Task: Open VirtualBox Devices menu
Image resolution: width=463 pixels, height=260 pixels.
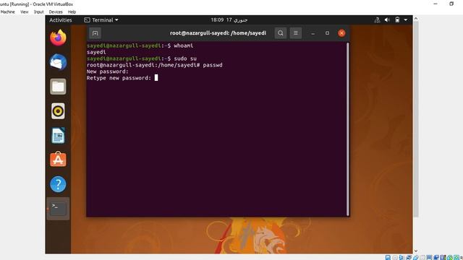Action: (x=56, y=12)
